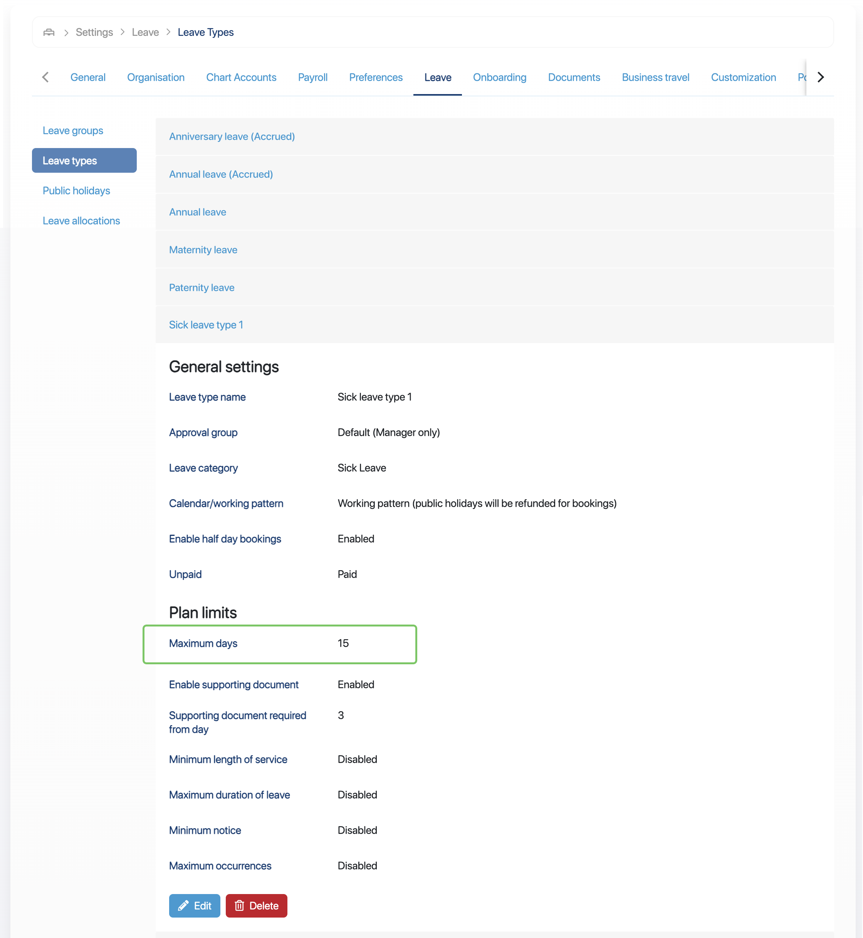Click Leave in the breadcrumb trail
Image resolution: width=863 pixels, height=938 pixels.
(x=145, y=32)
